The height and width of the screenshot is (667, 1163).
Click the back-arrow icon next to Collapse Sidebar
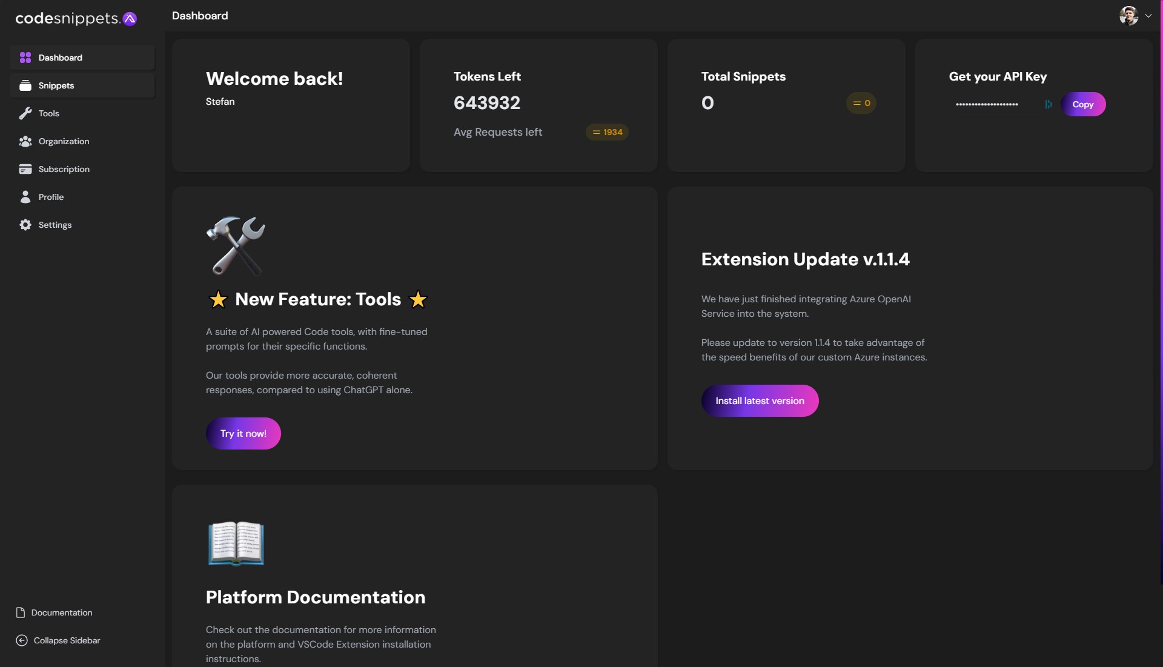coord(21,641)
